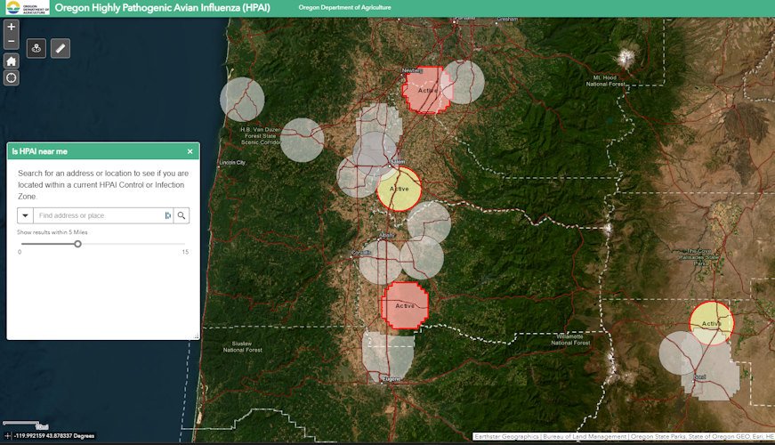Zoom in on the map

[x=11, y=27]
